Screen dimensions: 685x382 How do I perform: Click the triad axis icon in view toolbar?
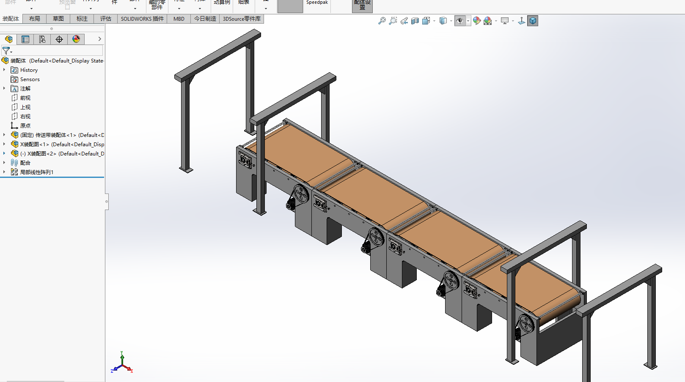pos(522,21)
